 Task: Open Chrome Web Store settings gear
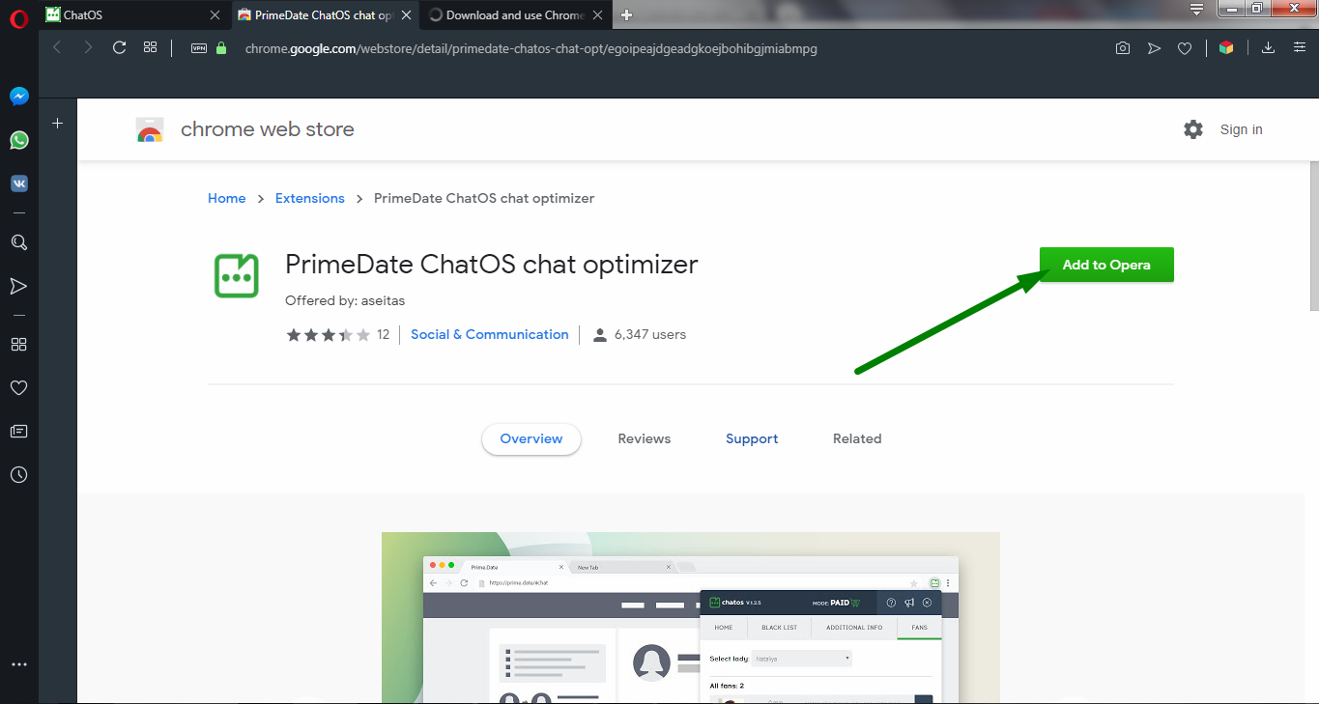1193,129
